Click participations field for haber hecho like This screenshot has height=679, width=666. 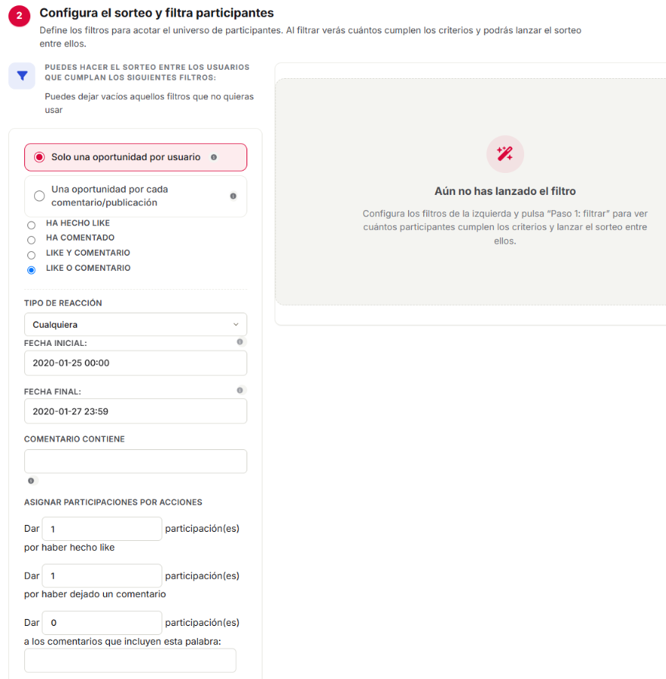102,529
